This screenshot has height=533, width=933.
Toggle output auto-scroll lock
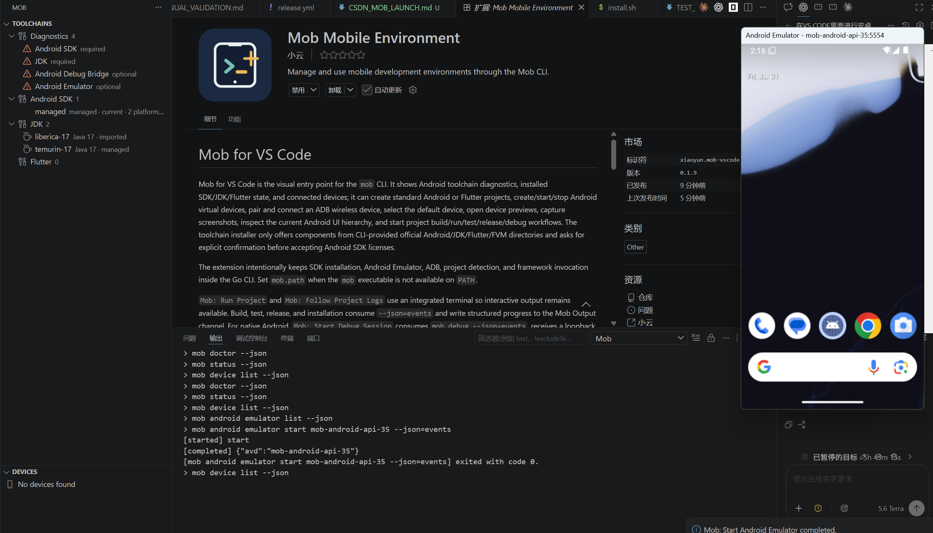tap(711, 338)
